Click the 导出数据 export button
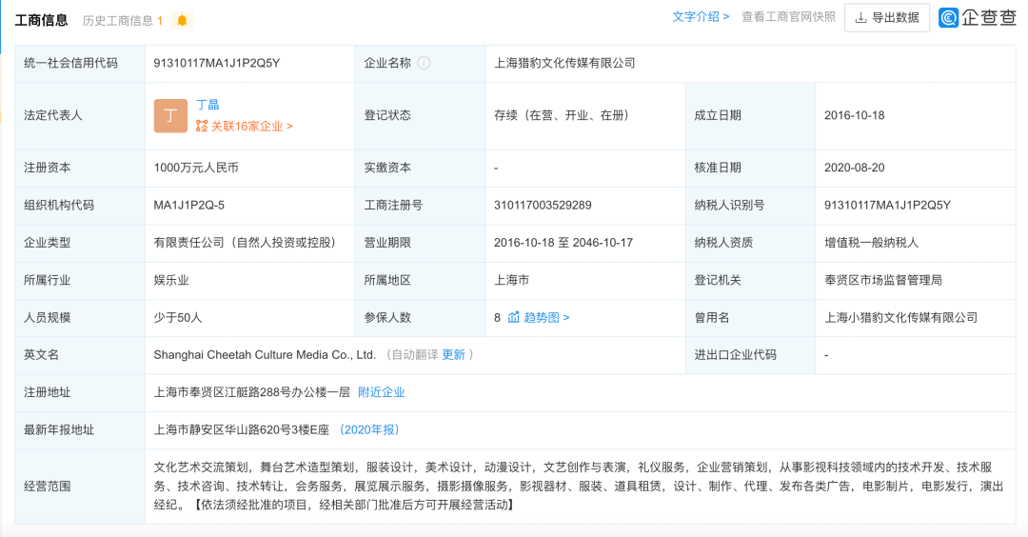 click(x=887, y=18)
